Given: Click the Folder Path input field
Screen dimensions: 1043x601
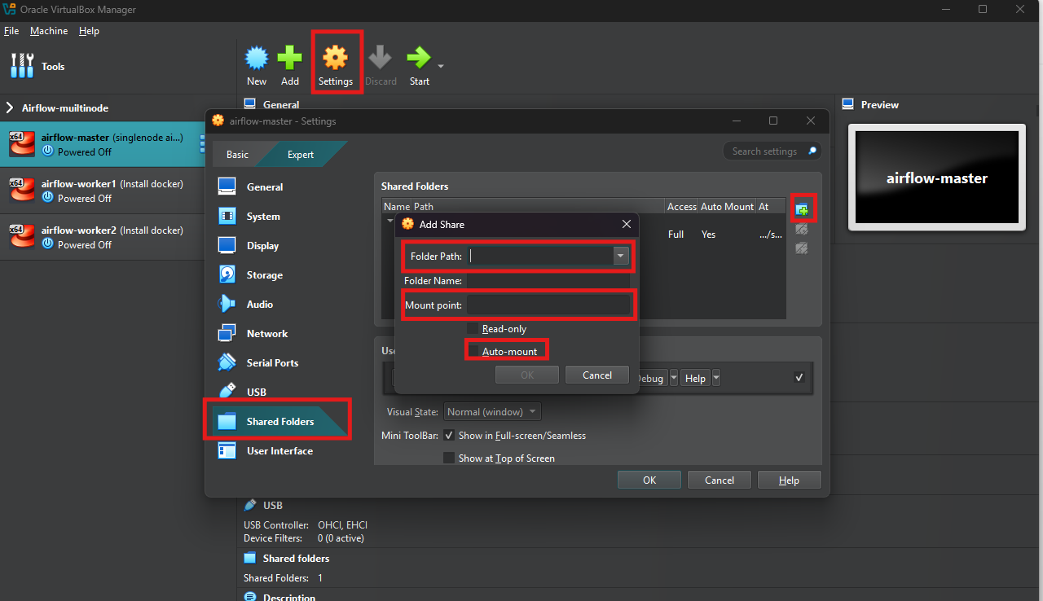Looking at the screenshot, I should click(539, 256).
